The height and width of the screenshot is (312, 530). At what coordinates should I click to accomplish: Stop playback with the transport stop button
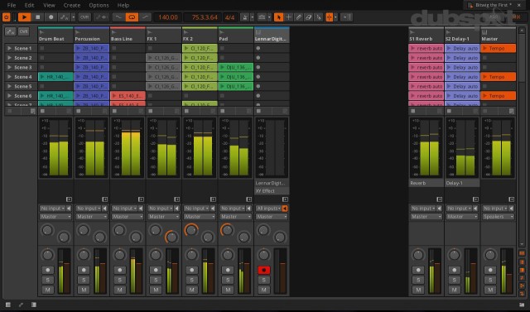click(x=38, y=17)
